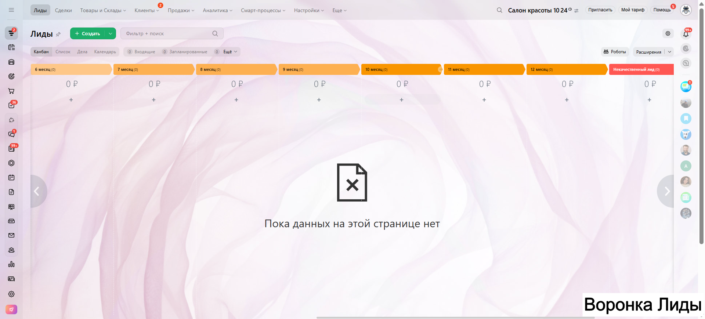Open the hamburger main menu

pos(11,10)
